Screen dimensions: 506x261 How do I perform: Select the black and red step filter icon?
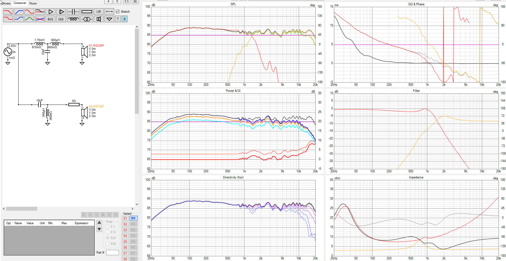point(40,12)
